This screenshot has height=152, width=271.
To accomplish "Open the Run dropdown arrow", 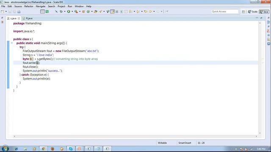I will point(72,11).
